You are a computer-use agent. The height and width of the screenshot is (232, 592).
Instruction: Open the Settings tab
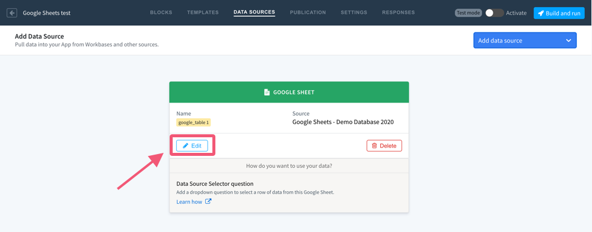[x=354, y=13]
